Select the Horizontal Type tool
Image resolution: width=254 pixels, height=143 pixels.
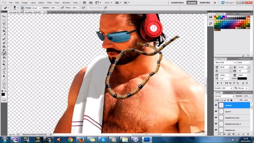[x=4, y=73]
